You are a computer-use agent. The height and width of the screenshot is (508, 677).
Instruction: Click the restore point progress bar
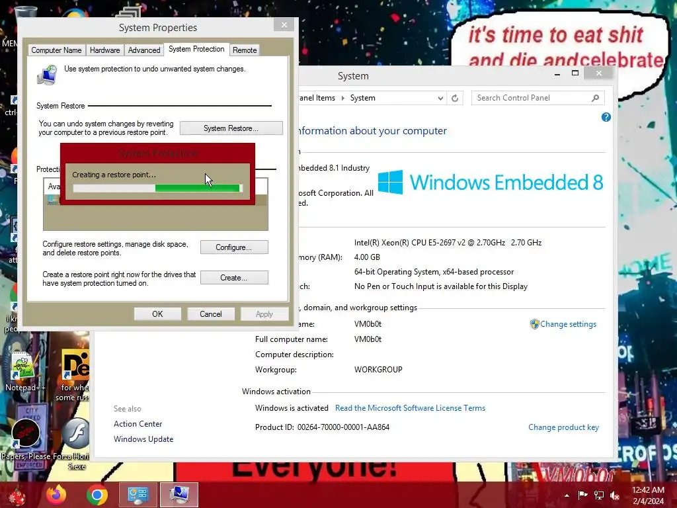[157, 188]
